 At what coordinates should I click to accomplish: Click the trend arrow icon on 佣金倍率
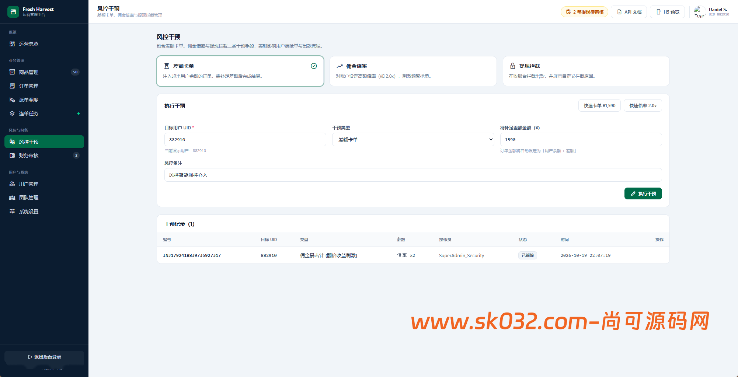(340, 66)
